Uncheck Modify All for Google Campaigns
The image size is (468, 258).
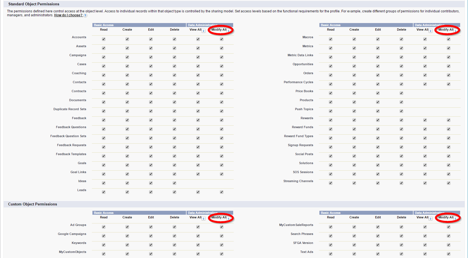point(222,236)
